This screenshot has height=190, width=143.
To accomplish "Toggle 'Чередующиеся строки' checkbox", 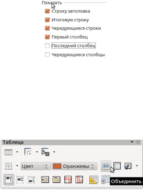I will (47, 28).
